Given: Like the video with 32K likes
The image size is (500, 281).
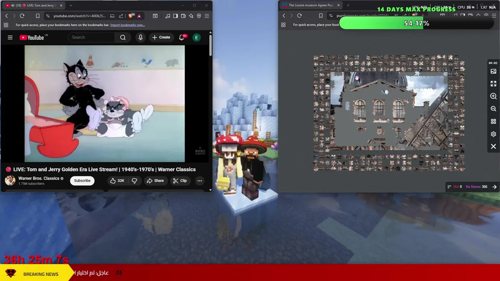Looking at the screenshot, I should (117, 181).
